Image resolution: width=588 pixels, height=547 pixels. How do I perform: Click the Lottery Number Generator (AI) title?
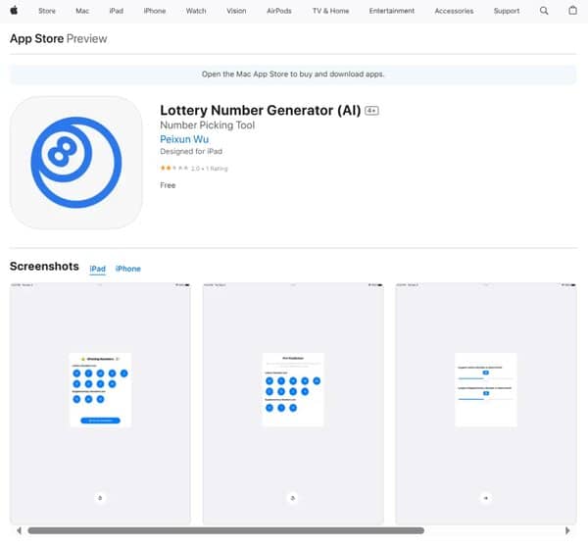[x=261, y=111]
